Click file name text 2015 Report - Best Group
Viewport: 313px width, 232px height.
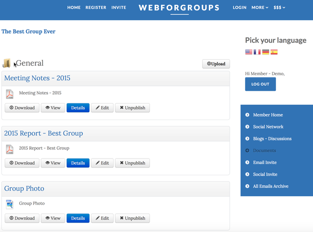click(44, 148)
